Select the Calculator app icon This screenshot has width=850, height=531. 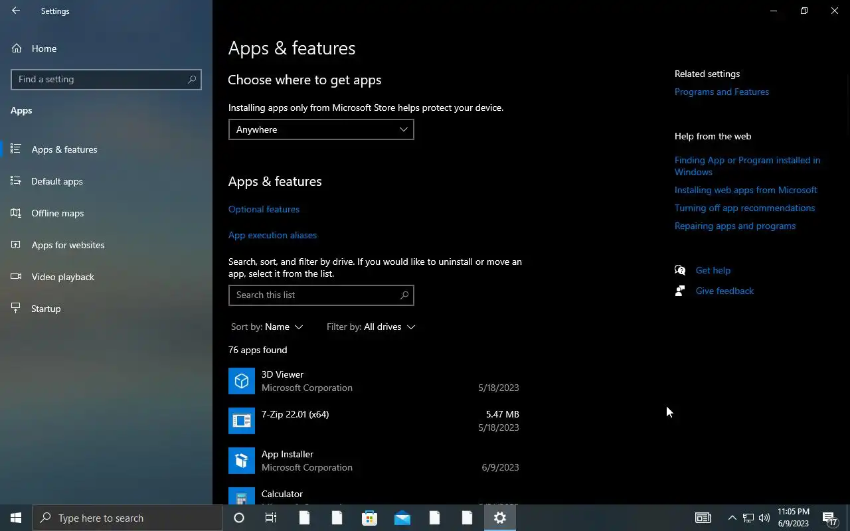click(x=242, y=496)
